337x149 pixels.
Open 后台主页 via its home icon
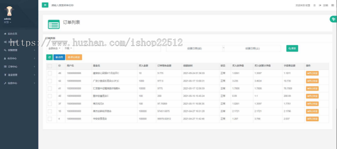point(5,34)
